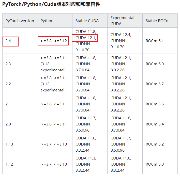180x176 pixels.
Task: Click the 'ROCm 5.6' cell
Action: (160, 104)
